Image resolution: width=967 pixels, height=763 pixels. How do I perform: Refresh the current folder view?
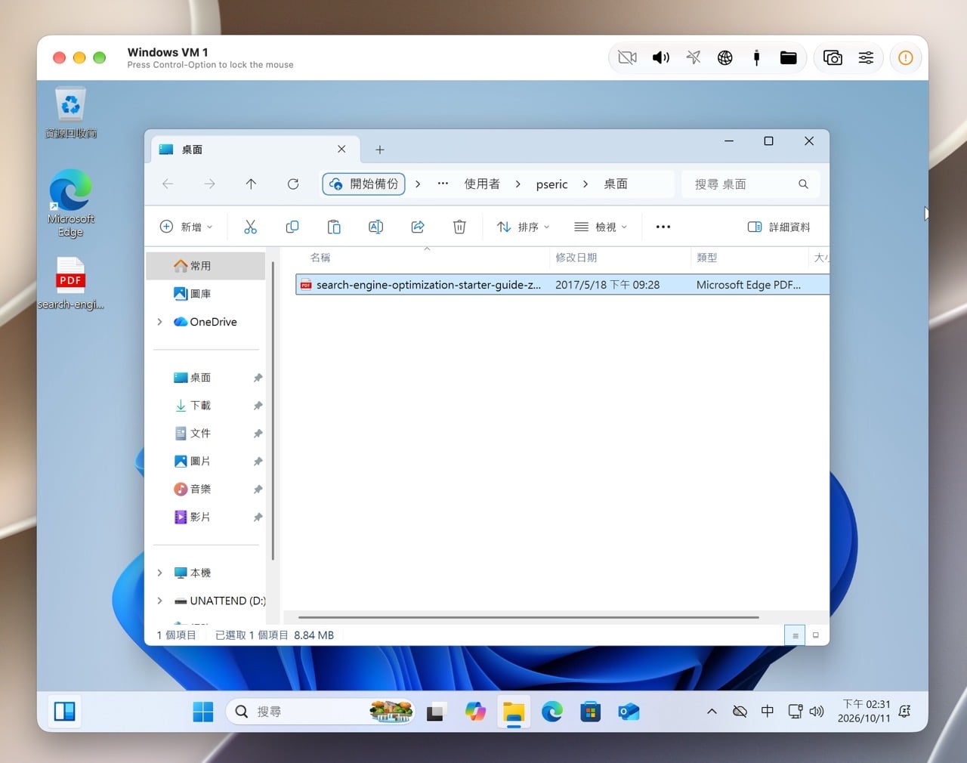pyautogui.click(x=293, y=184)
